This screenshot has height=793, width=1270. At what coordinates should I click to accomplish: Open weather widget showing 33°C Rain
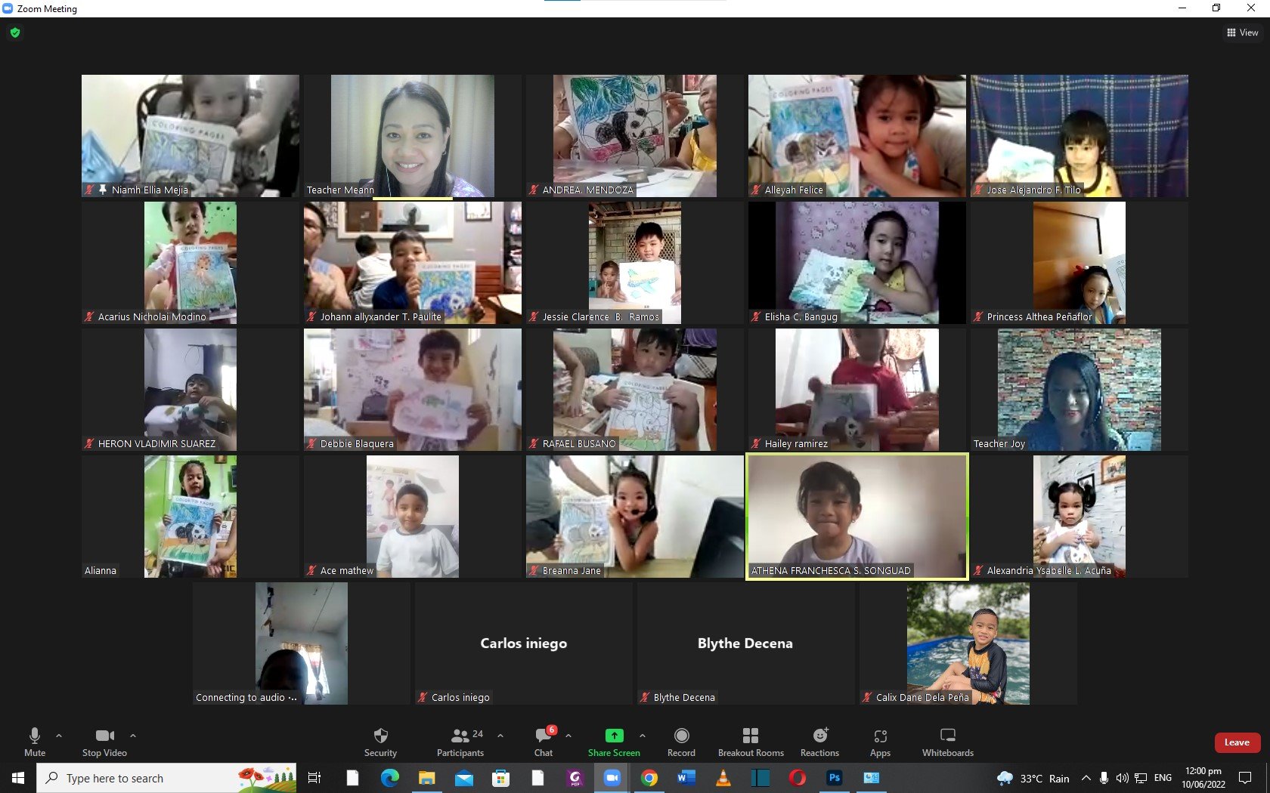point(1033,778)
